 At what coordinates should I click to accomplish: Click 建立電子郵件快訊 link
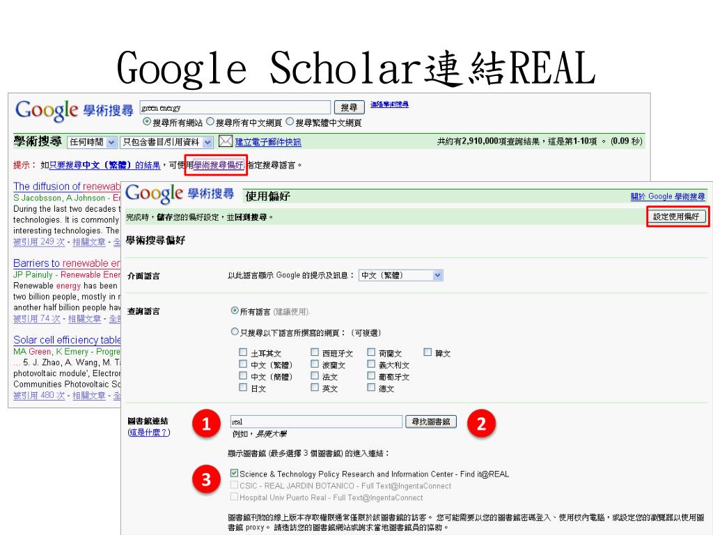268,142
